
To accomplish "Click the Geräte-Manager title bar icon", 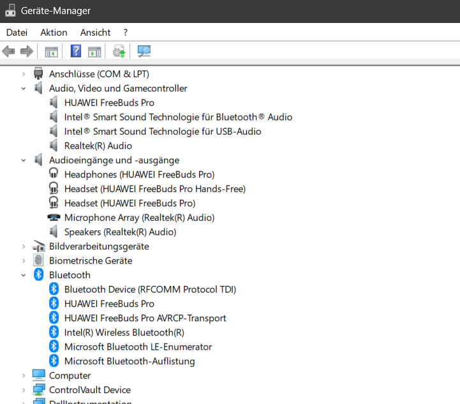I will coord(10,11).
